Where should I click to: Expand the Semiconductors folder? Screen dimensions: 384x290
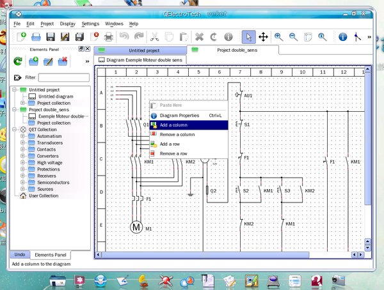click(23, 183)
